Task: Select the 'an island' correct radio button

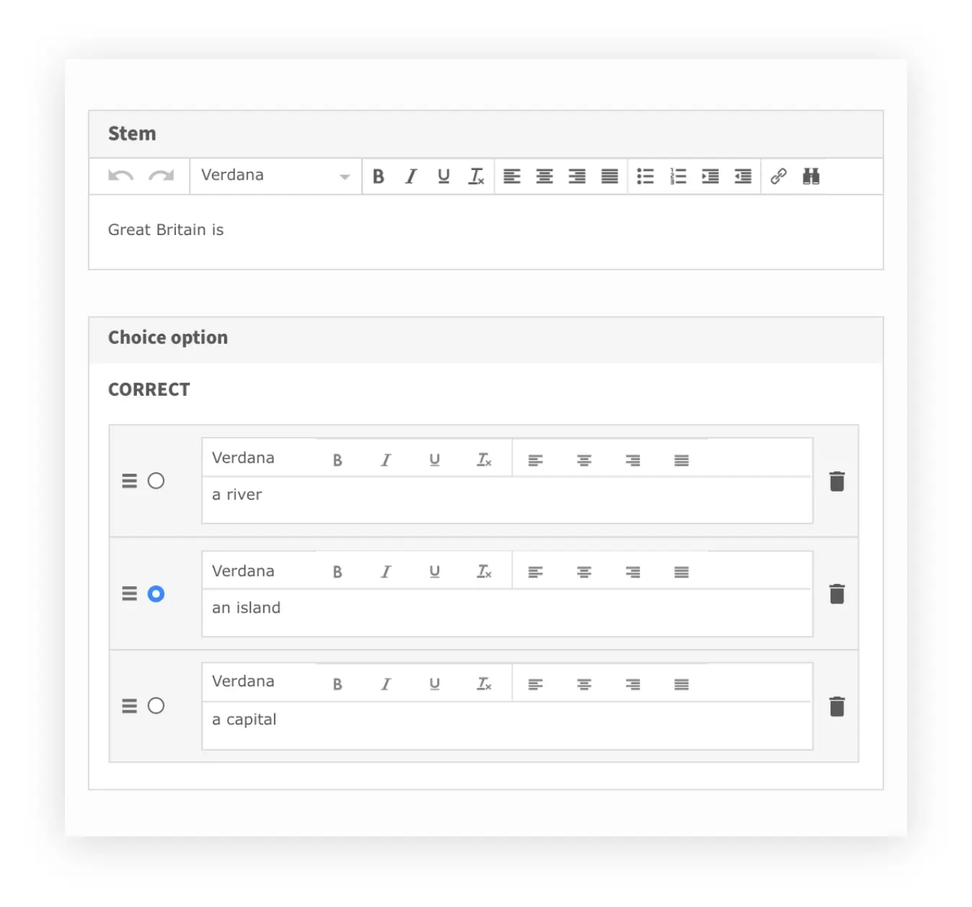Action: (x=156, y=594)
